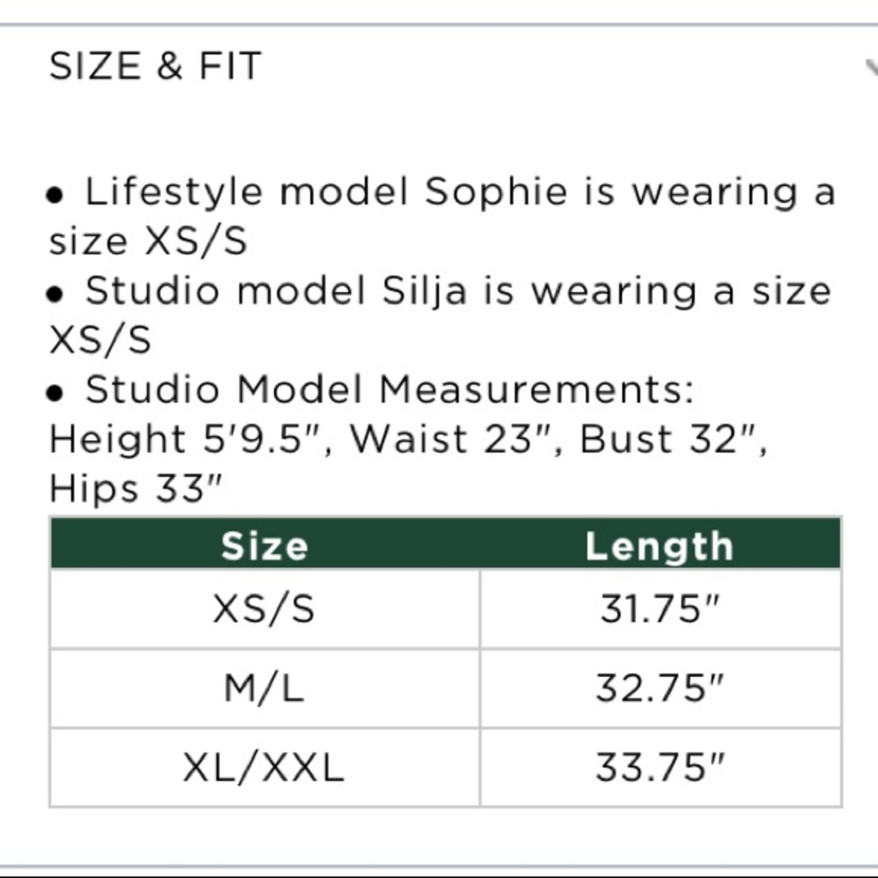This screenshot has height=878, width=878.
Task: Click the SIZE & FIT heading
Action: point(155,66)
